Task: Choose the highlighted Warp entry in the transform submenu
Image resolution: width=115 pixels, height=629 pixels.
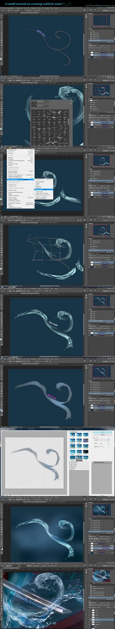Action: click(44, 189)
